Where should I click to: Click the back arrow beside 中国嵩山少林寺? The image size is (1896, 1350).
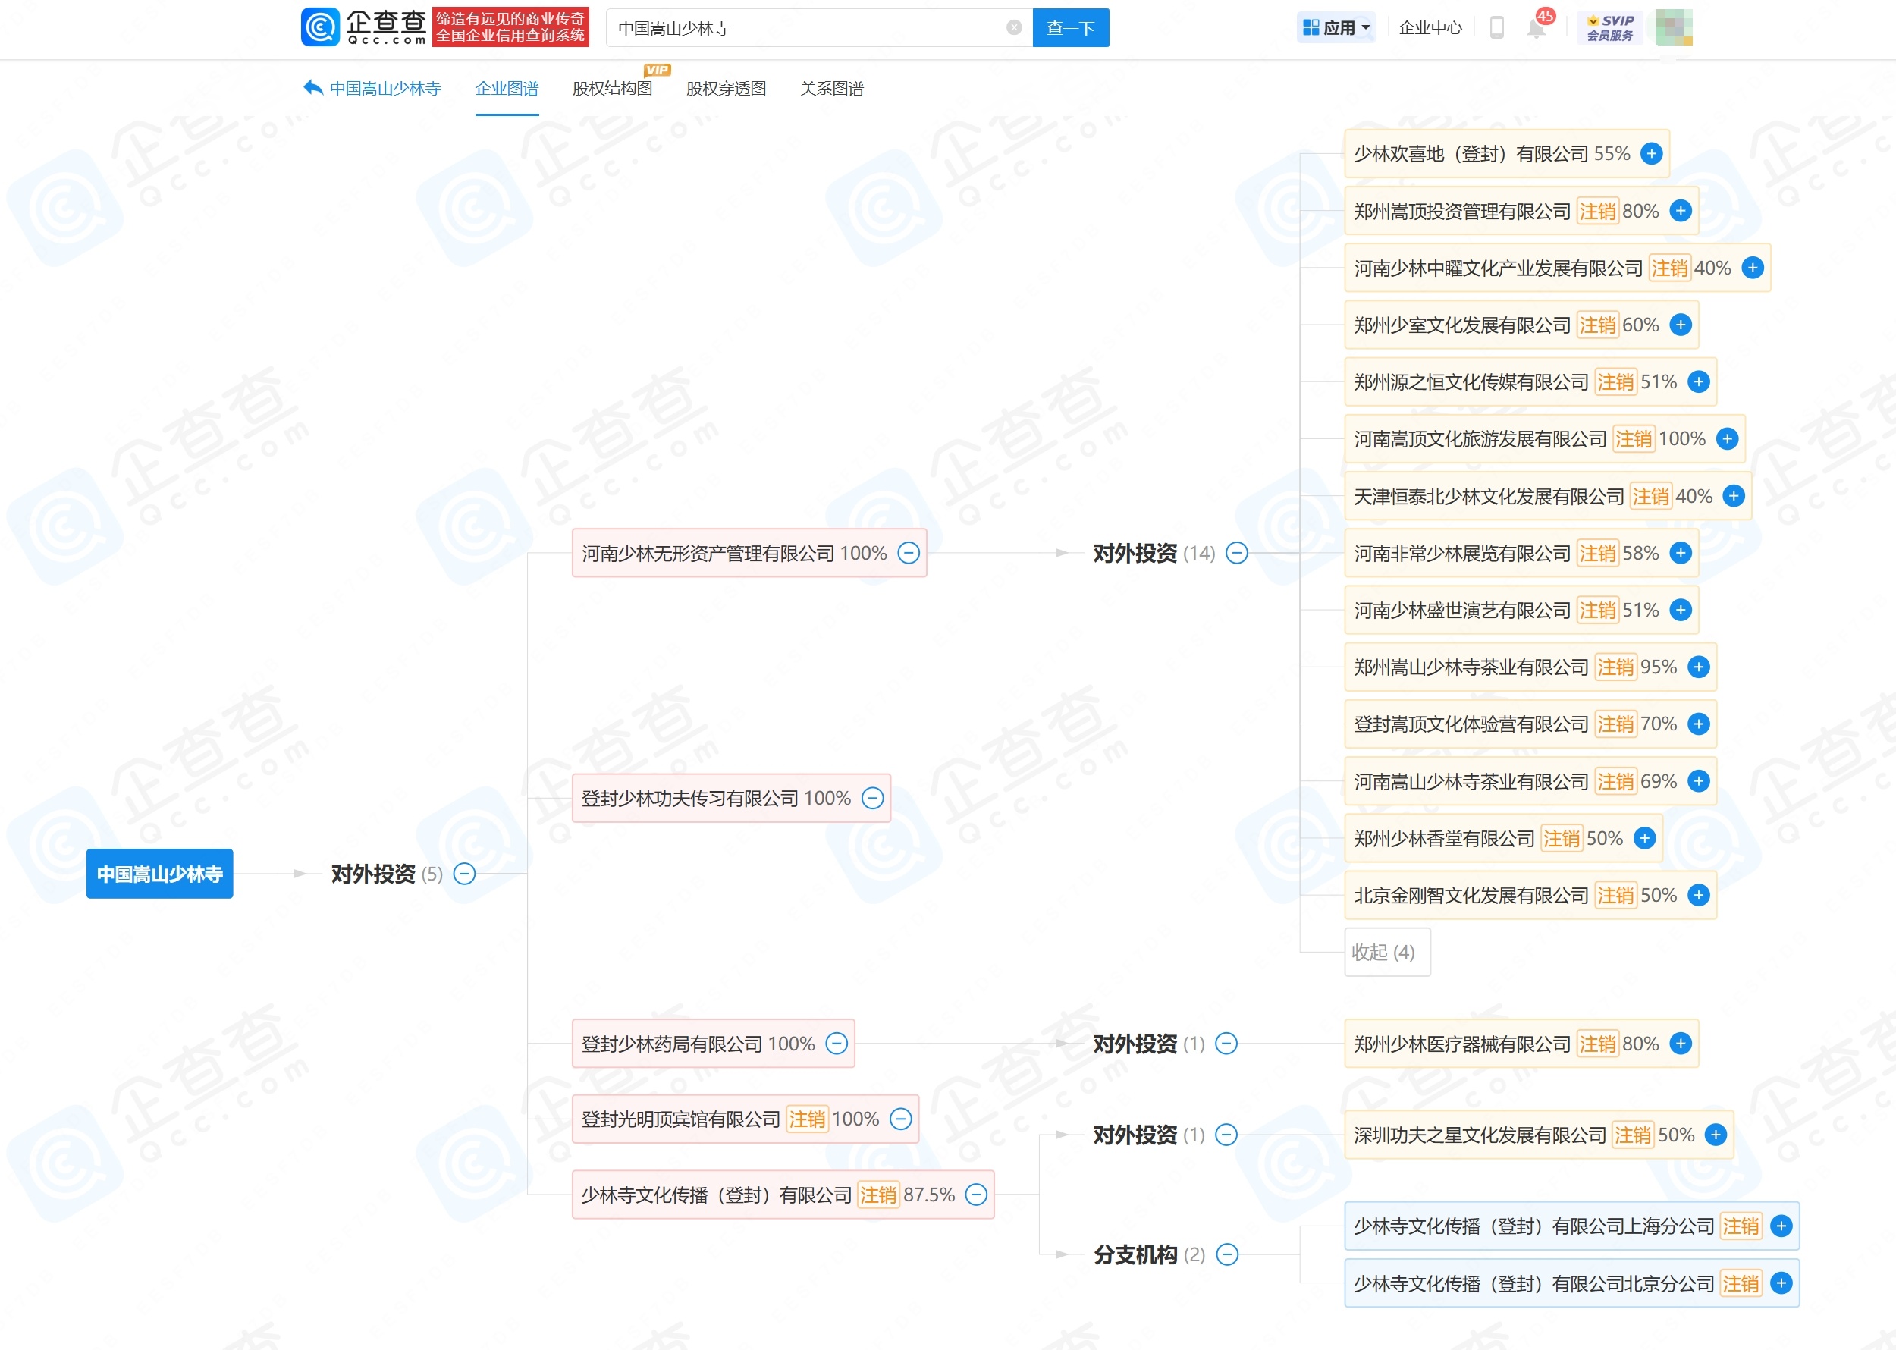click(312, 87)
